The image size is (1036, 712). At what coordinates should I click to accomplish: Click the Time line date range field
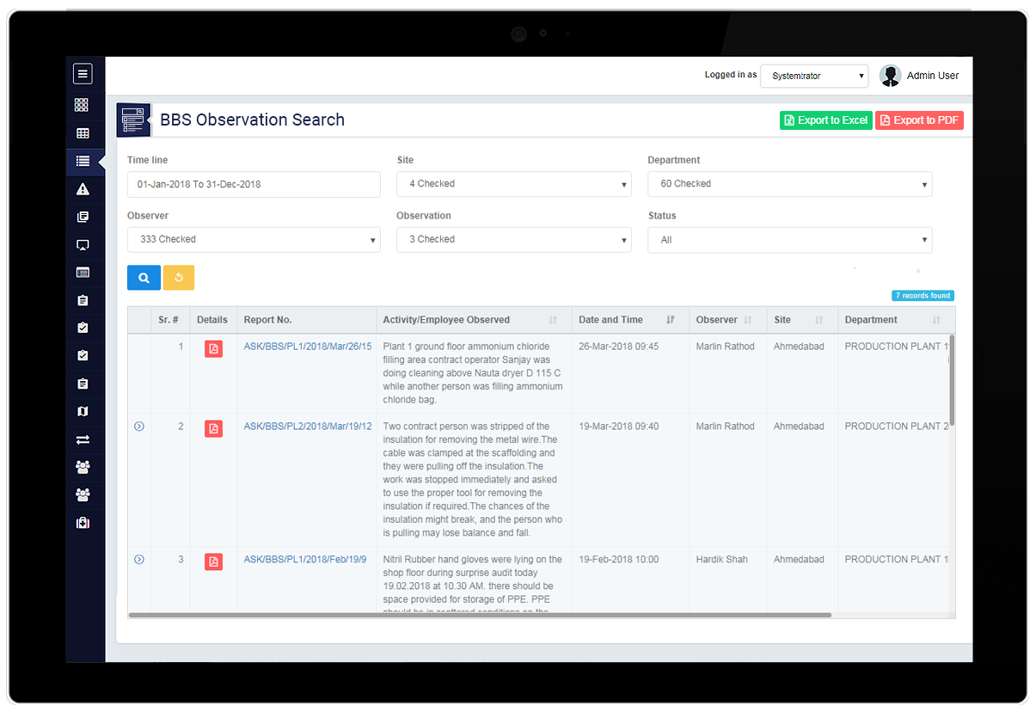pos(253,184)
